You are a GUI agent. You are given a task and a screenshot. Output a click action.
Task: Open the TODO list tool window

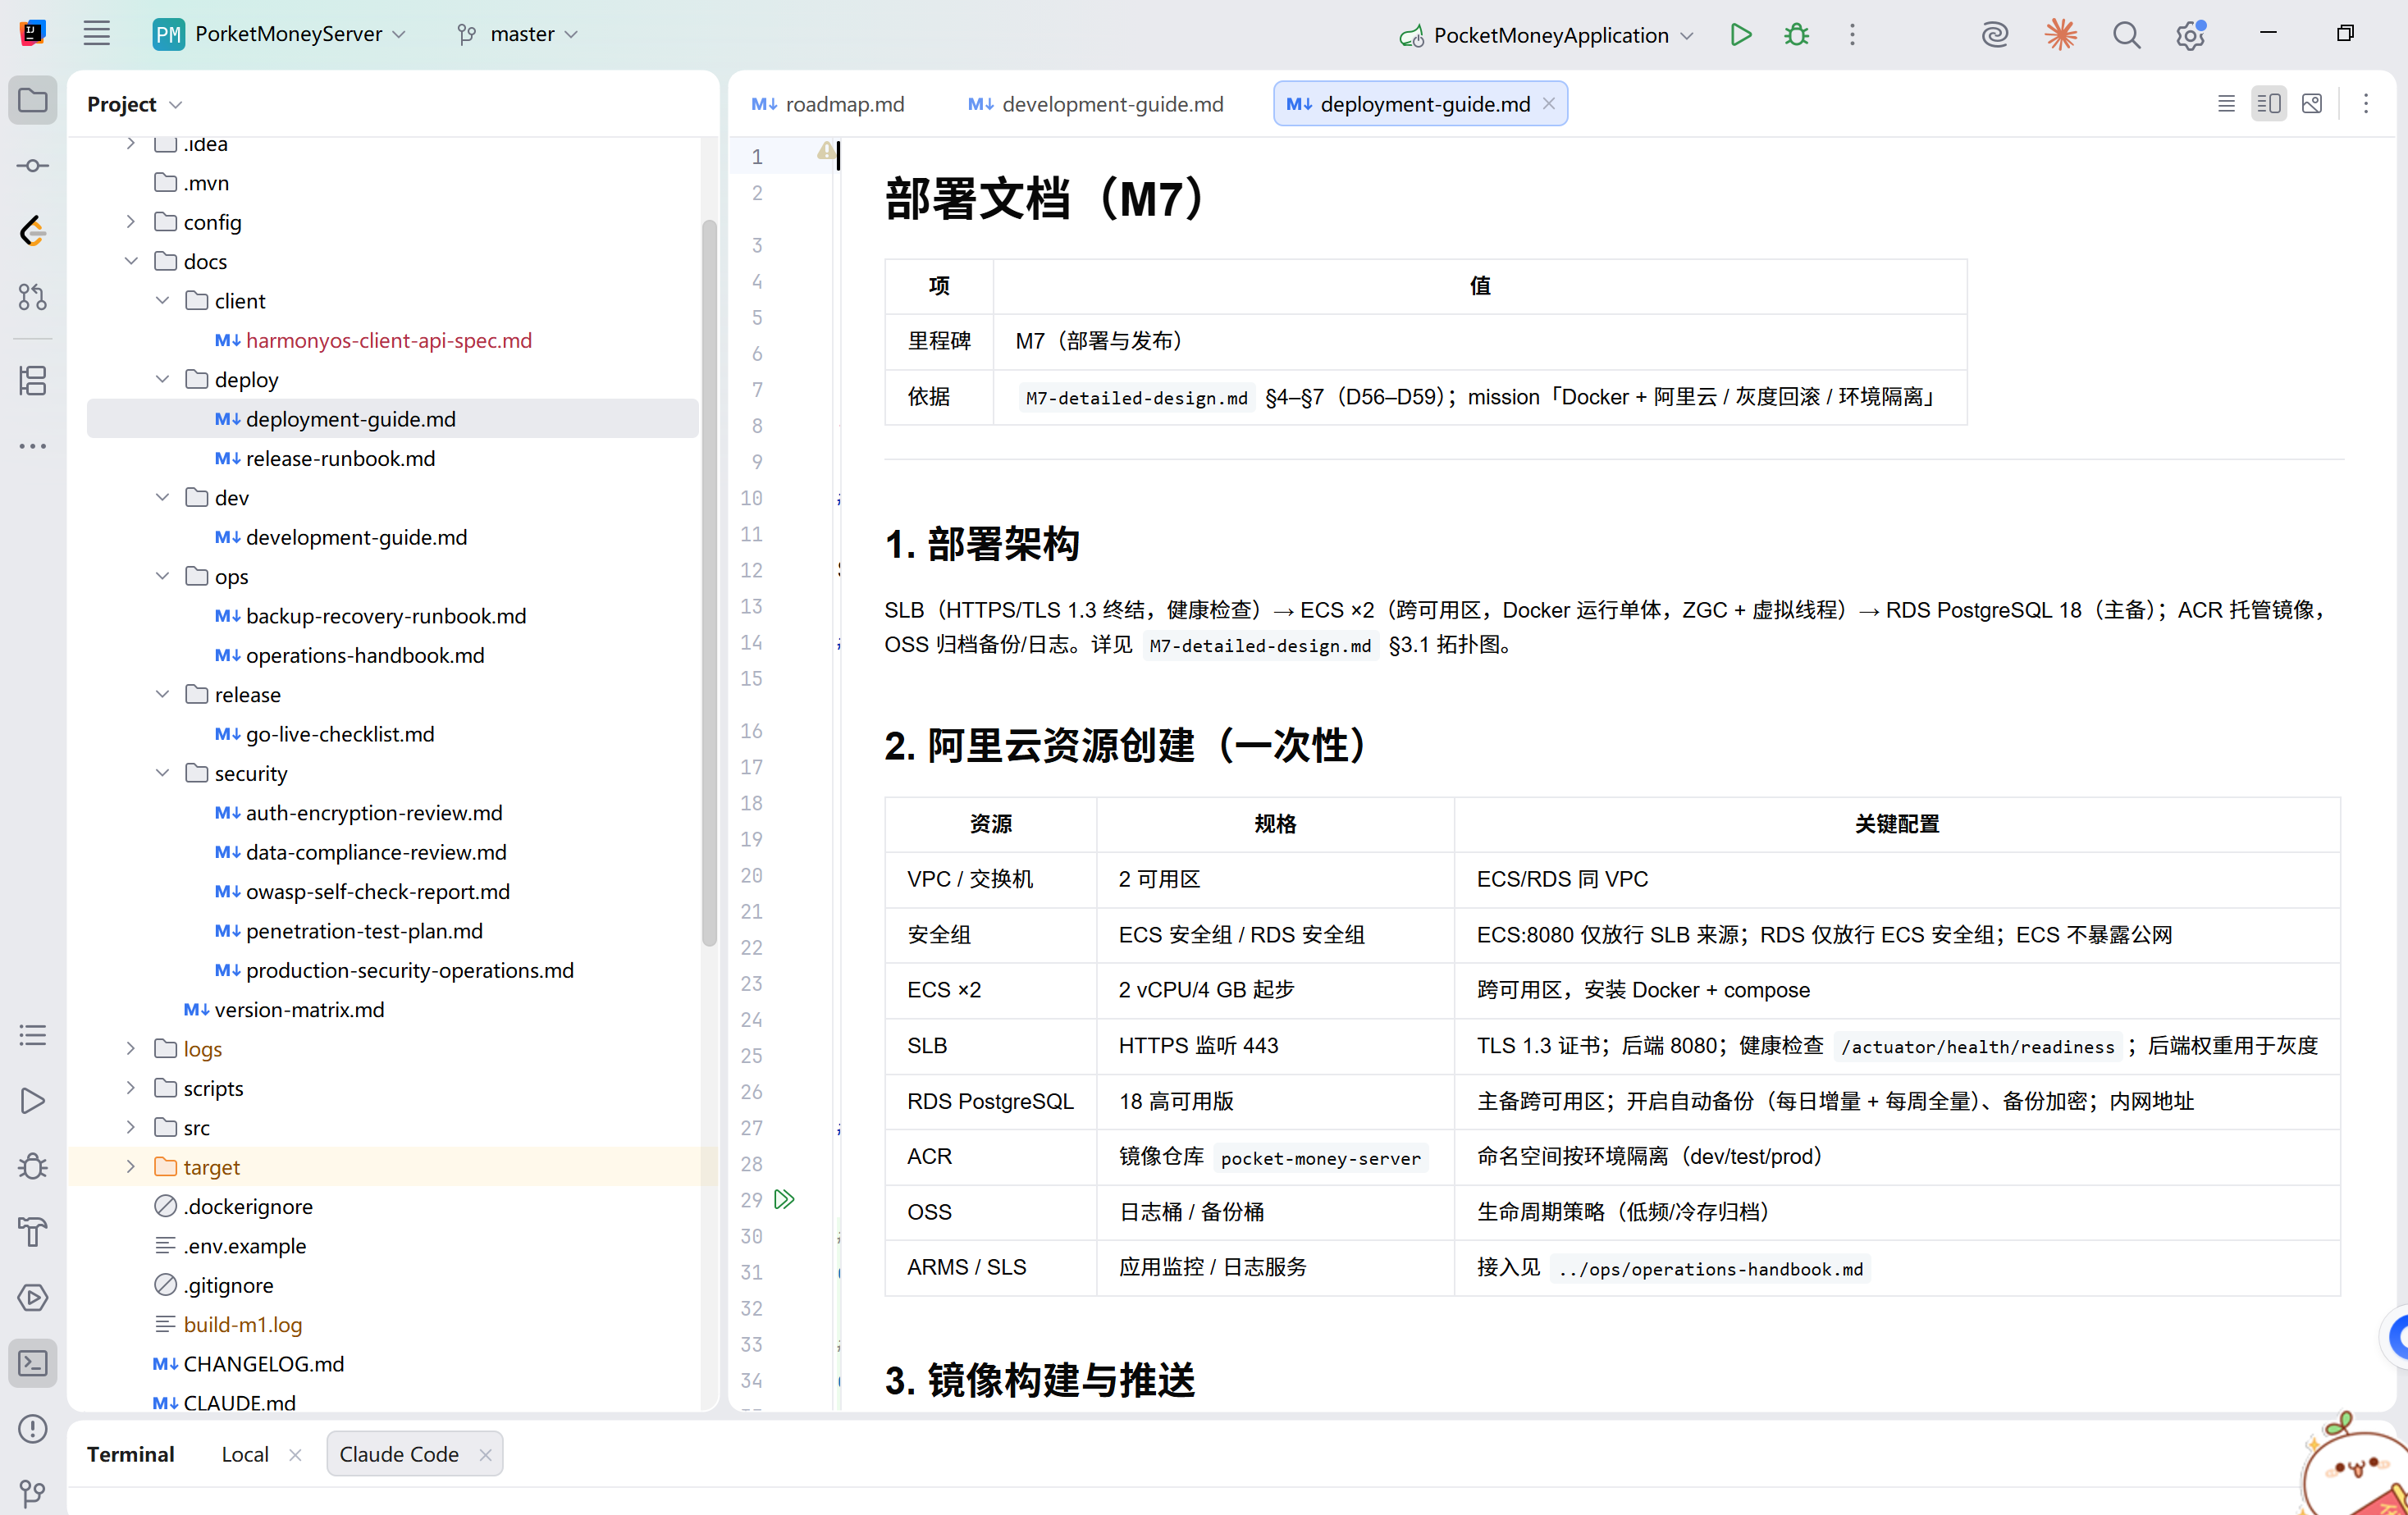33,1035
